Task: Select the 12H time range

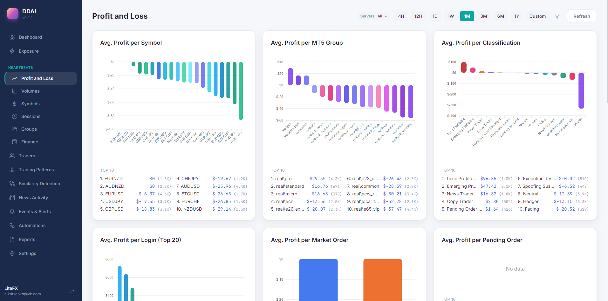Action: click(x=418, y=16)
